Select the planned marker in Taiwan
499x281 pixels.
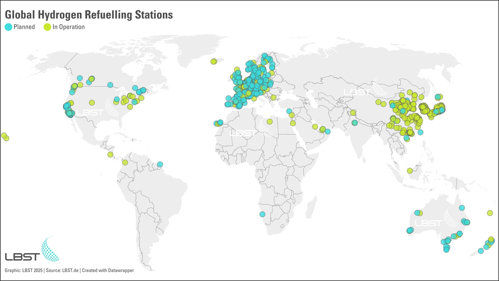coord(421,132)
